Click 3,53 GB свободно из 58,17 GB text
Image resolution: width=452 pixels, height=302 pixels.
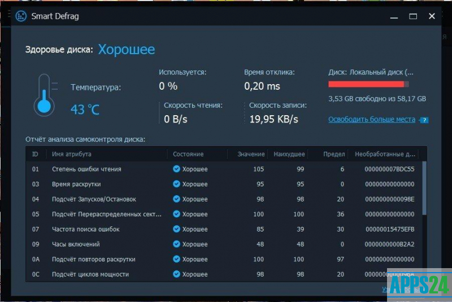[x=377, y=99]
